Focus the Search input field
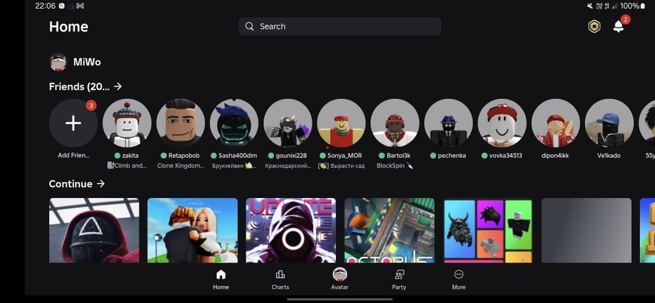 [x=339, y=26]
